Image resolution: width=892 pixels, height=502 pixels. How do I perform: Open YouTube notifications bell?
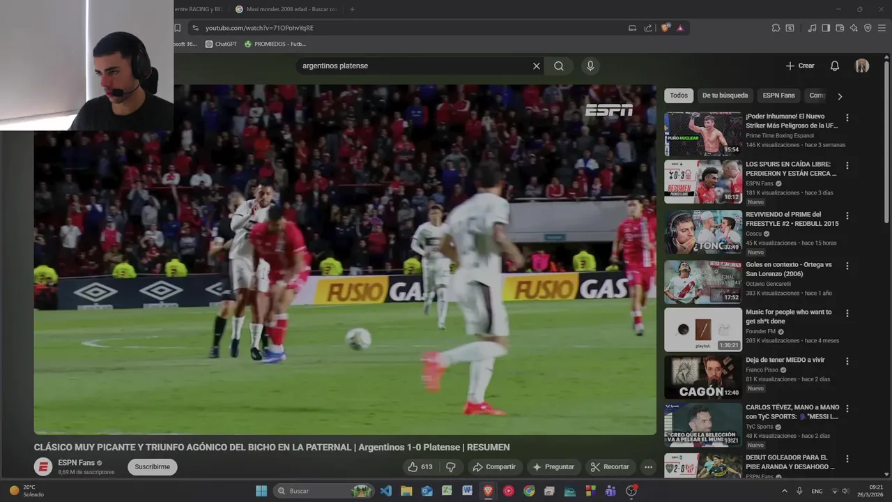[835, 66]
